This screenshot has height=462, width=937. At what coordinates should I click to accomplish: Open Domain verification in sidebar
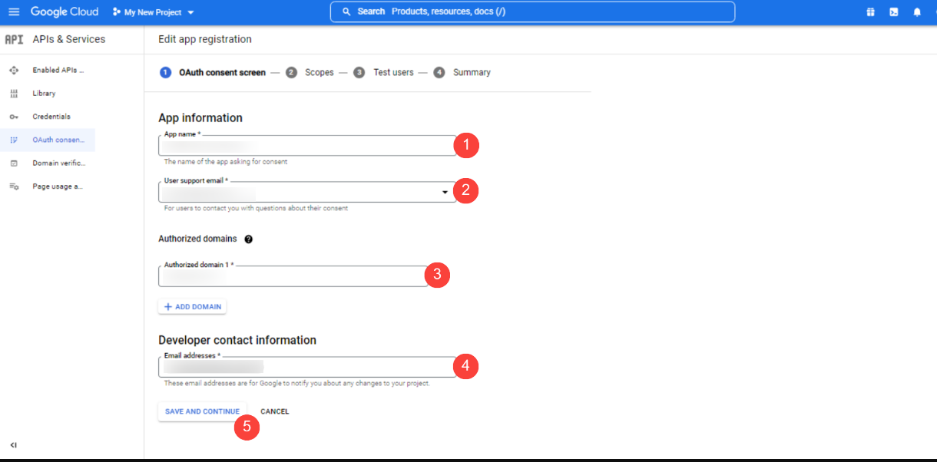(58, 163)
